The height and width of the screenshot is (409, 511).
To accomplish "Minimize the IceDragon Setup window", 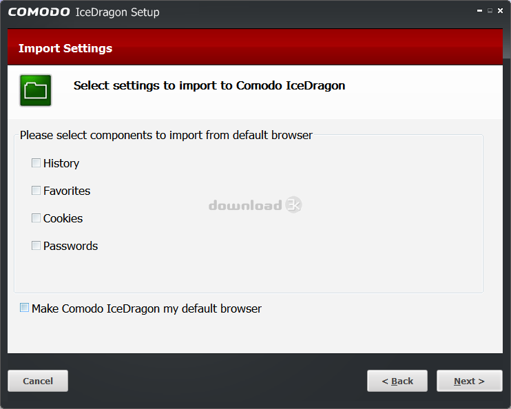I will pyautogui.click(x=479, y=11).
